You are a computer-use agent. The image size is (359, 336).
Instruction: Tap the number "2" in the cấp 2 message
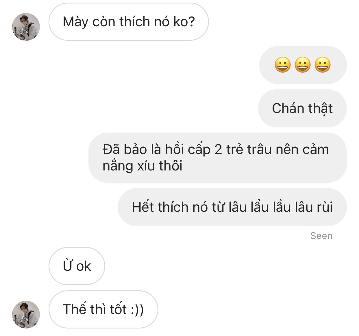pos(218,150)
